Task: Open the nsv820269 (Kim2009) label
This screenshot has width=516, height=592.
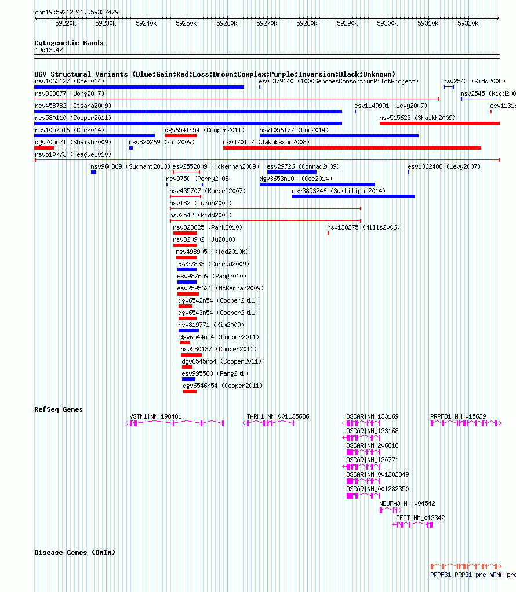Action: pyautogui.click(x=162, y=142)
